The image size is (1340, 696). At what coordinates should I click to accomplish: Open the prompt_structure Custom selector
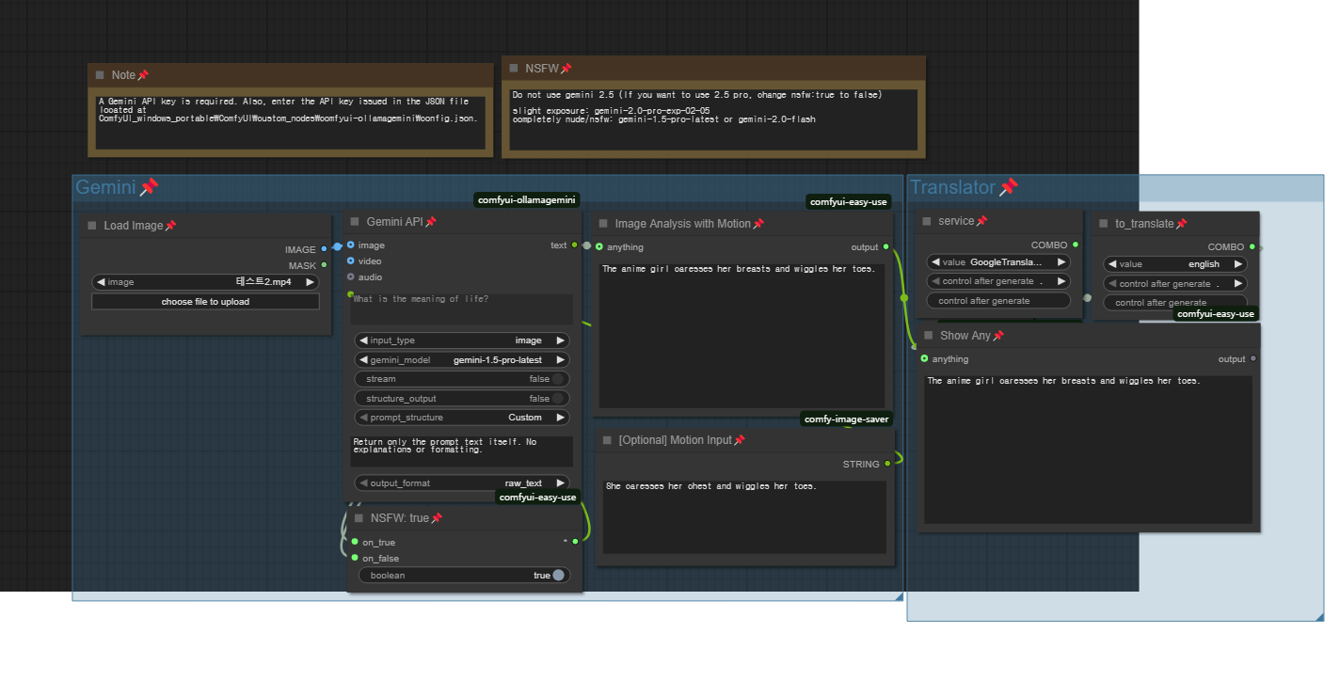click(x=461, y=418)
